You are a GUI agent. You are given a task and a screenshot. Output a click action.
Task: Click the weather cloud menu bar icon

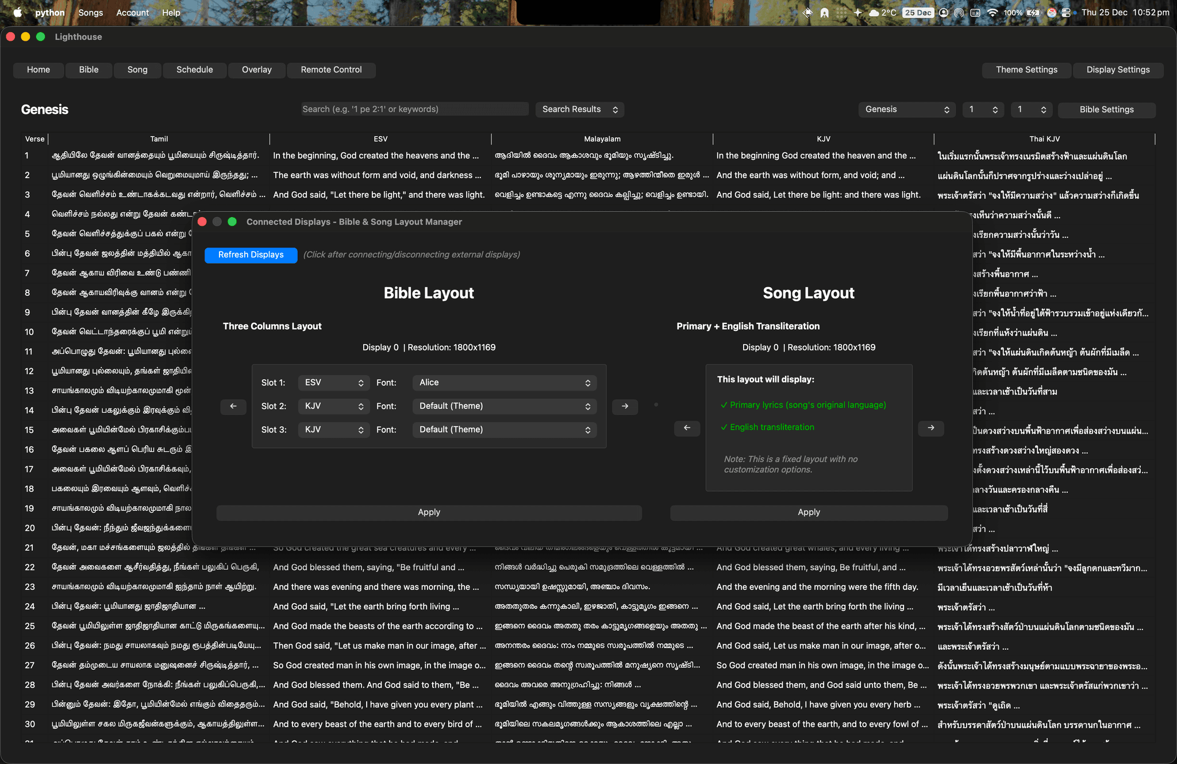point(874,13)
